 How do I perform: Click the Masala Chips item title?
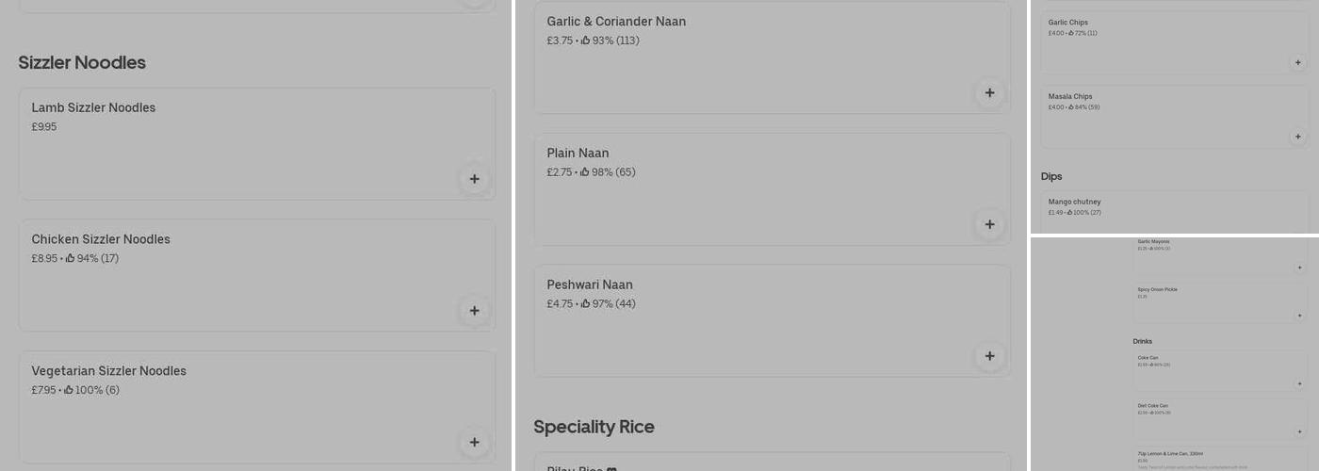tap(1070, 97)
